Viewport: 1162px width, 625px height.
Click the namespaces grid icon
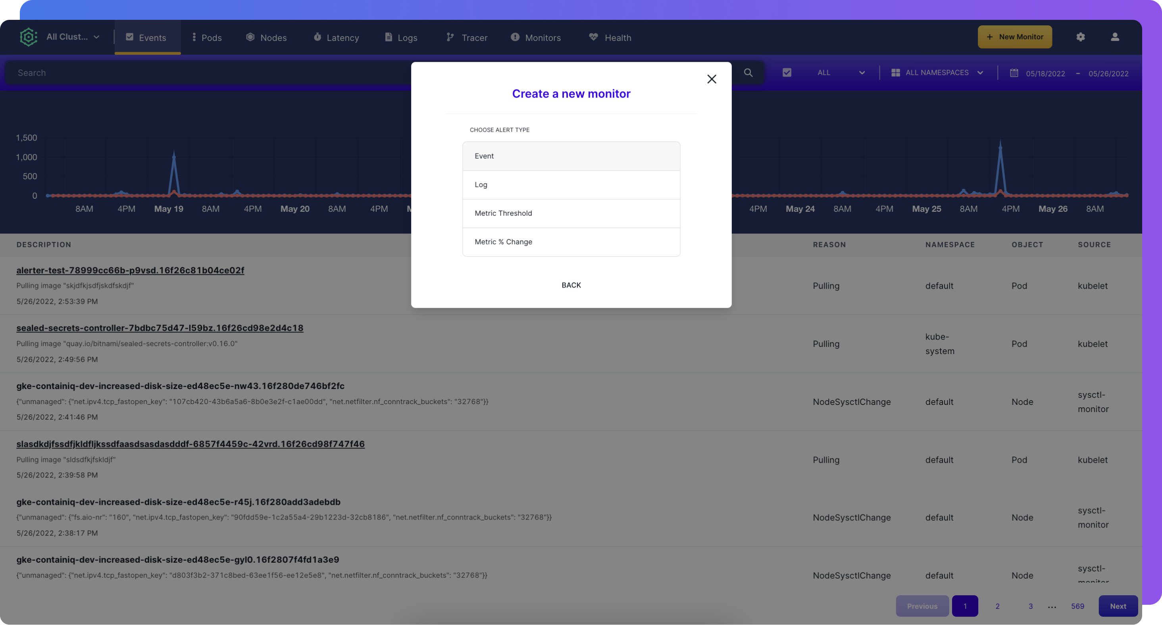click(x=895, y=73)
